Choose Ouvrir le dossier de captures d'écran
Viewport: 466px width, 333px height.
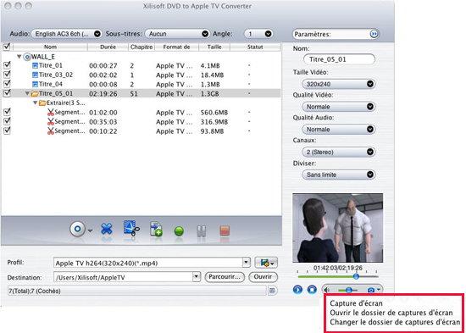pos(391,313)
